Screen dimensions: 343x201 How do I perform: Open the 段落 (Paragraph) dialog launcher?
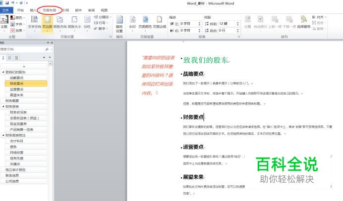click(239, 37)
